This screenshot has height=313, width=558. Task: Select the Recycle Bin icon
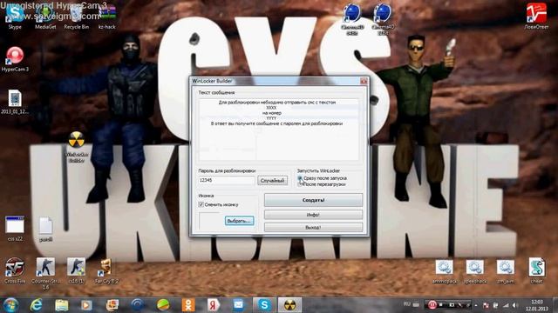(x=76, y=17)
